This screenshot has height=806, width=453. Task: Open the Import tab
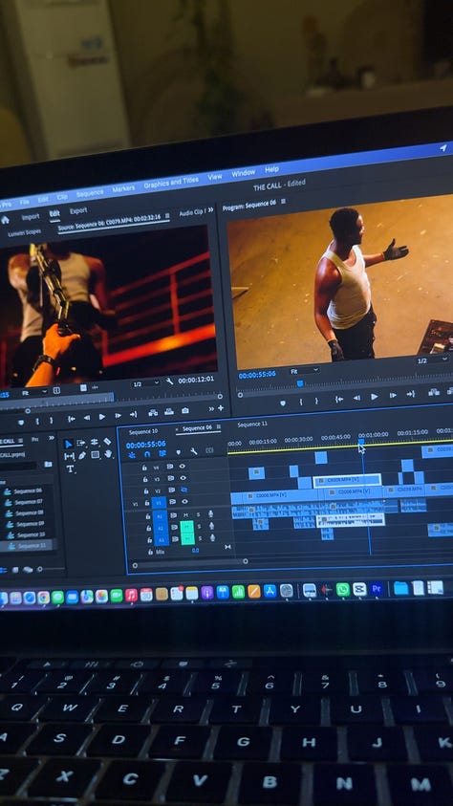(x=31, y=217)
